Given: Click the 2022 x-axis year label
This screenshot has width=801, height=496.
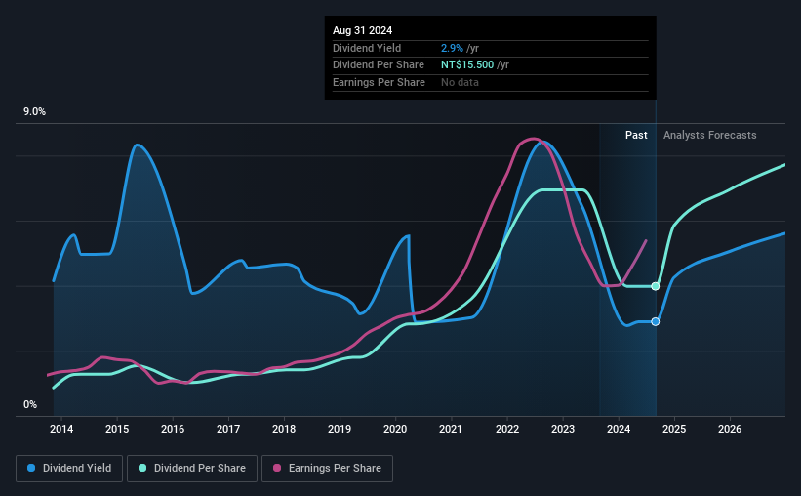Looking at the screenshot, I should 506,429.
